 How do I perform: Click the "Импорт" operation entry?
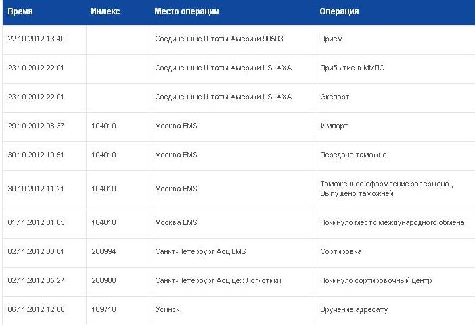click(x=334, y=126)
